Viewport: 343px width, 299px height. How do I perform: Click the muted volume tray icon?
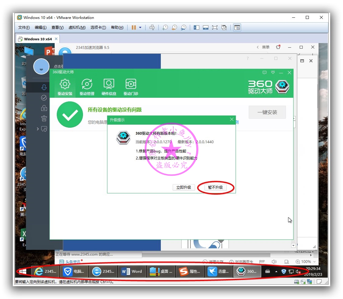coord(298,272)
